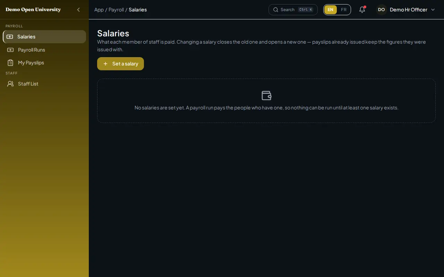444x277 pixels.
Task: Click the Demo Open University logo text
Action: pos(33,10)
